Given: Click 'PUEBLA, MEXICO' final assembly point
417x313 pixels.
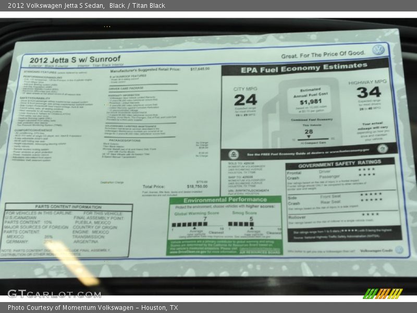Looking at the screenshot, I should [93, 223].
